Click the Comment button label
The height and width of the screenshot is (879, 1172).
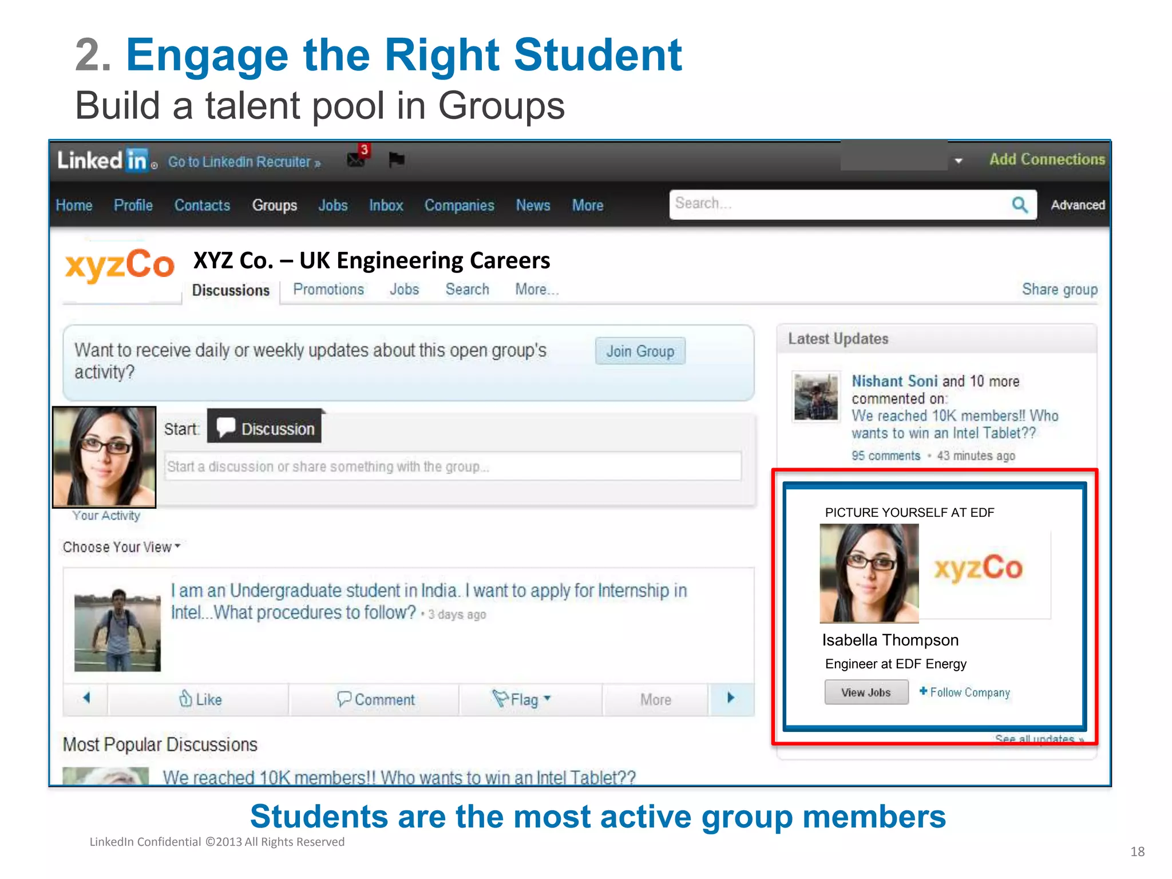[385, 699]
